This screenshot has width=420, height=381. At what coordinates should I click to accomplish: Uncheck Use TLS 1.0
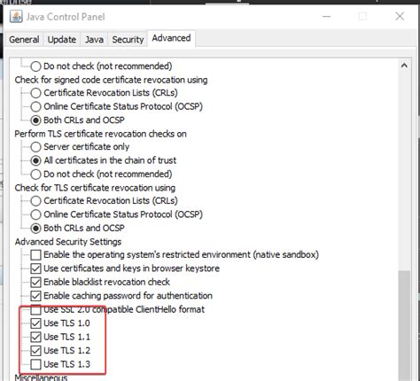point(35,323)
